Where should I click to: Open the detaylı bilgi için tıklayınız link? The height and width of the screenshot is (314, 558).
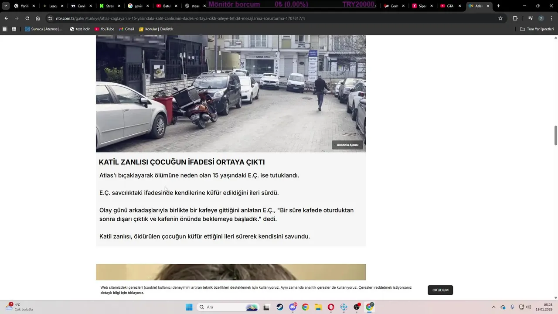click(x=122, y=293)
